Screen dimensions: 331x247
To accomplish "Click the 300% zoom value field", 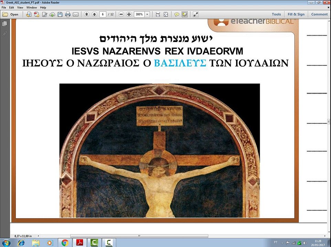I will tap(139, 14).
